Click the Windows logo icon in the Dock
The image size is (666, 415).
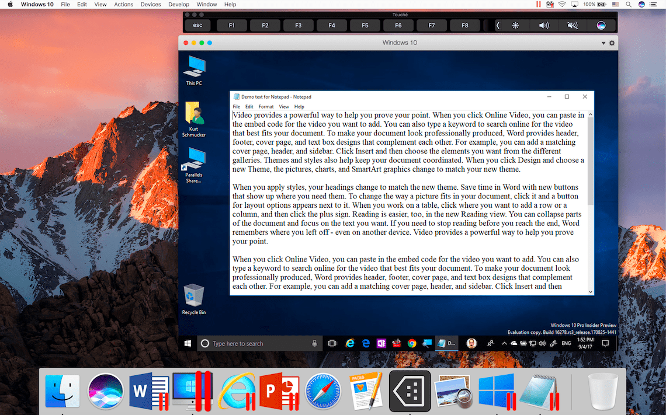click(497, 391)
